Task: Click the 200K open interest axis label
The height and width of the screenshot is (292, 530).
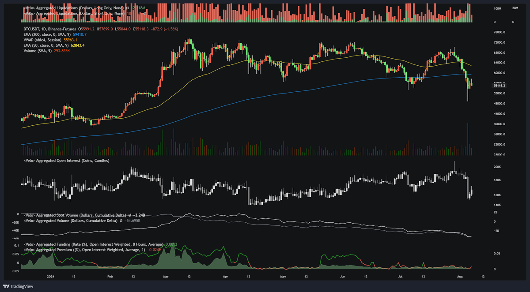Action: click(x=497, y=167)
